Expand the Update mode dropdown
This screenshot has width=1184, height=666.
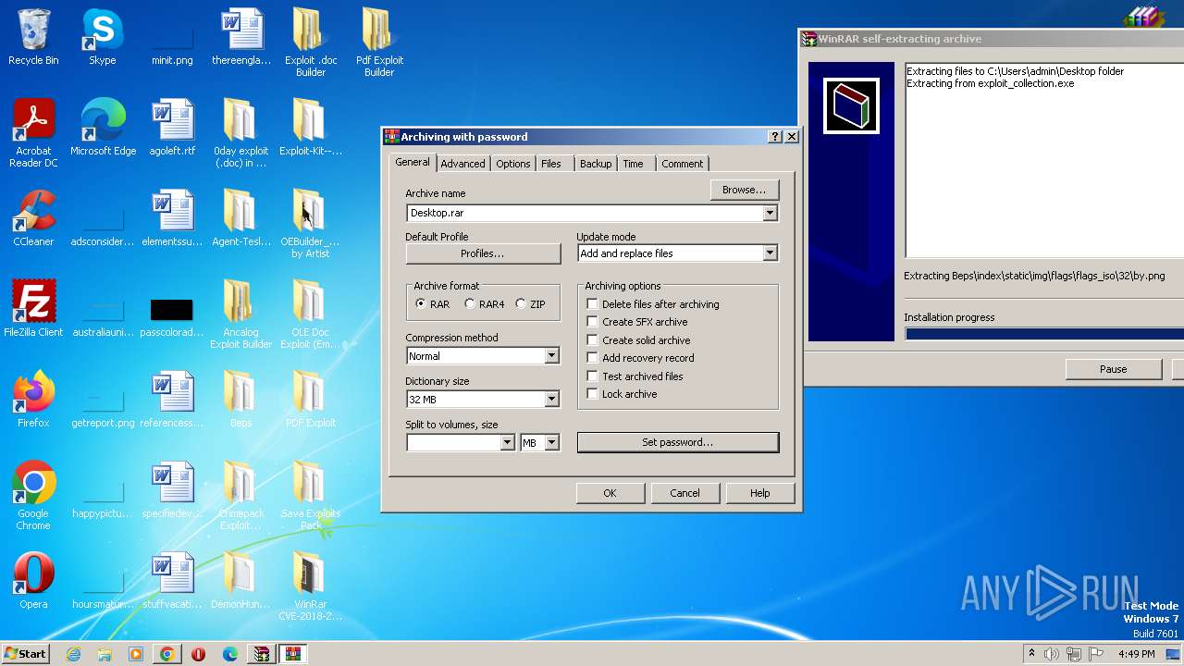[770, 253]
